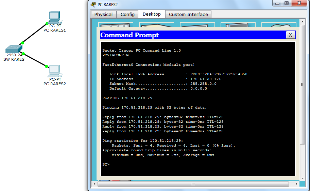Click the PC RARES2 label under workspace PC
The image size is (310, 191).
click(55, 84)
